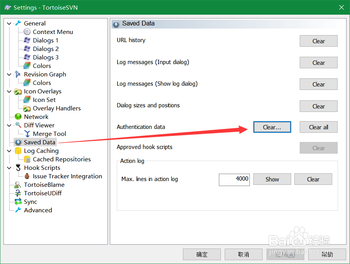This screenshot has height=264, width=350.
Task: Select Overlay Handlers entry
Action: pos(57,108)
